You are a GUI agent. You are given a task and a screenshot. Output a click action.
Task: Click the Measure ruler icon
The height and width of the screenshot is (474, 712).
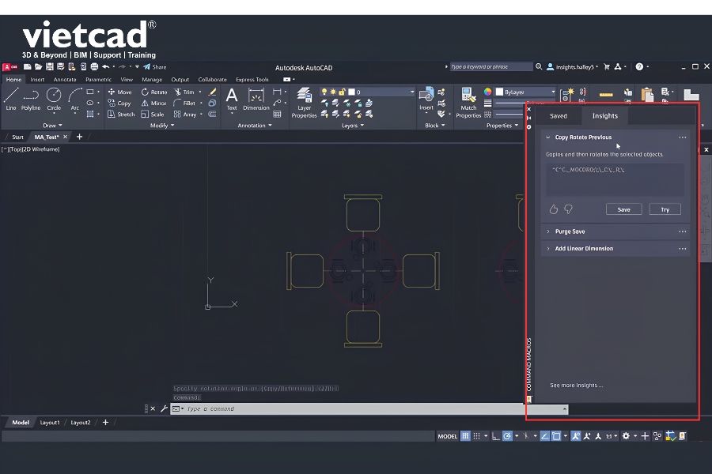pyautogui.click(x=606, y=95)
